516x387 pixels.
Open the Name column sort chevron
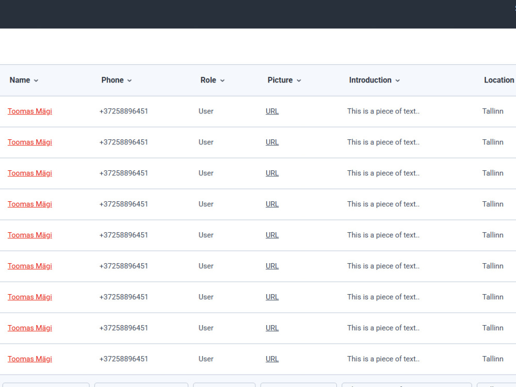point(36,80)
